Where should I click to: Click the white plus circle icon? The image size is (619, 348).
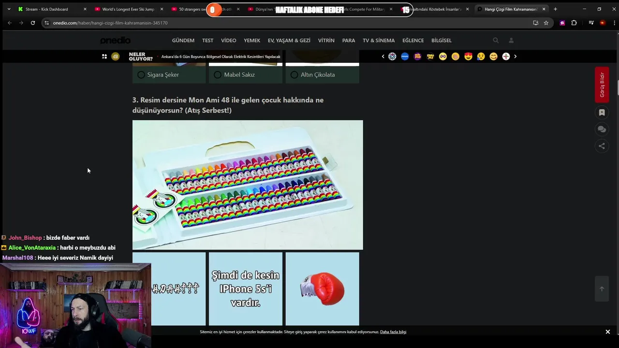tap(506, 57)
